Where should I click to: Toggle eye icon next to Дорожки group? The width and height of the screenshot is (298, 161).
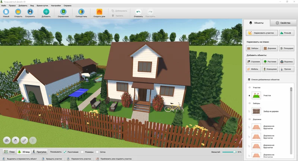(250, 119)
